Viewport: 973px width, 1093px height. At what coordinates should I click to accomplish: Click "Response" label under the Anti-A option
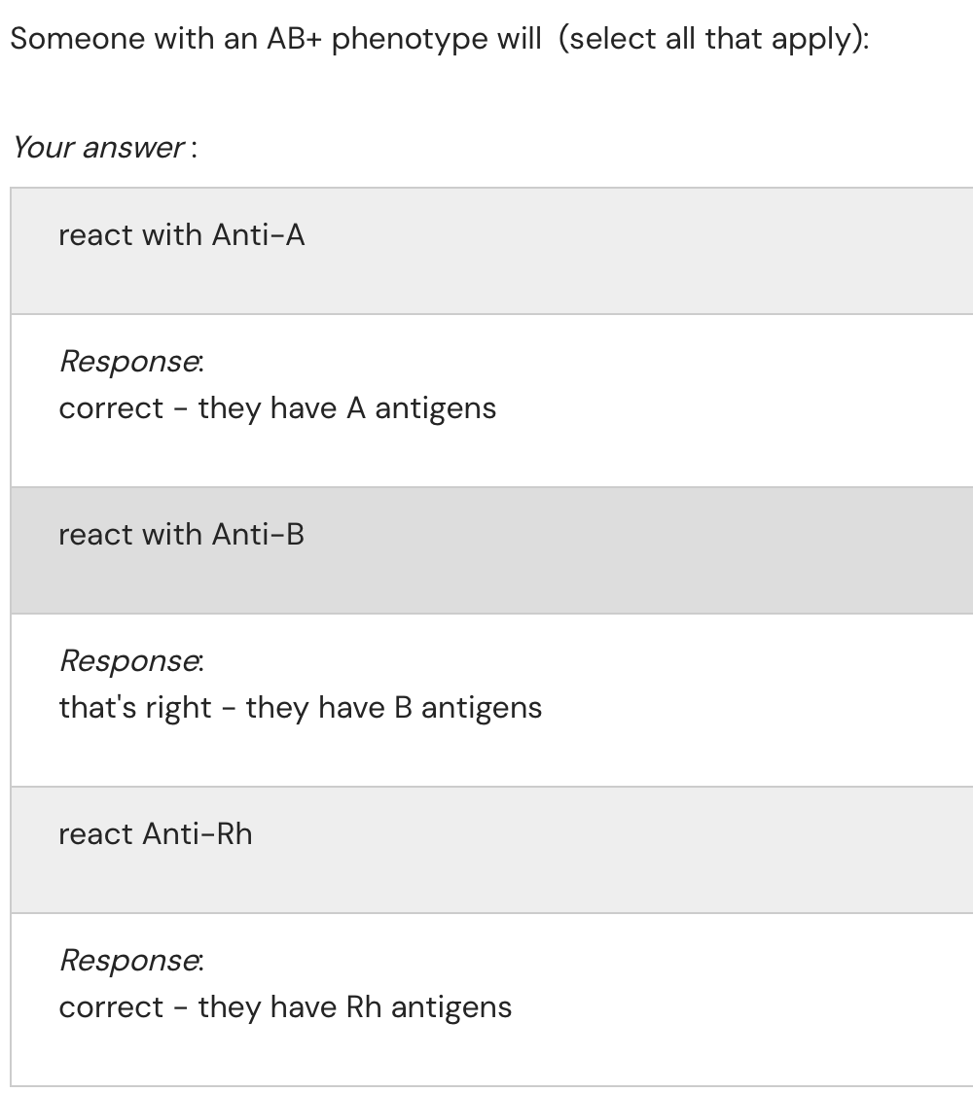tap(131, 361)
